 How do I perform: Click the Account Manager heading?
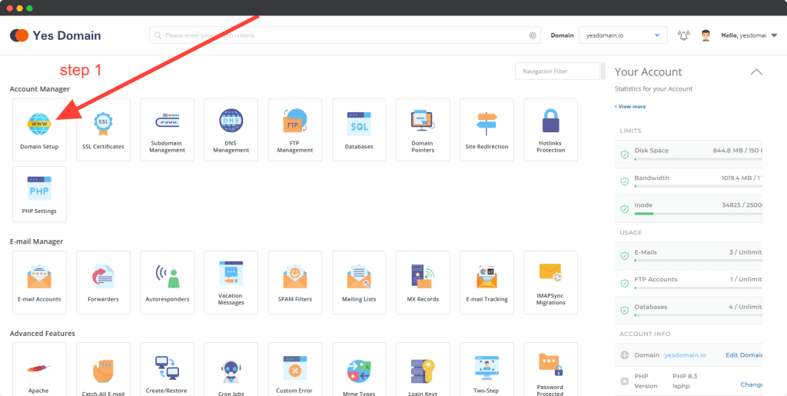[x=40, y=89]
